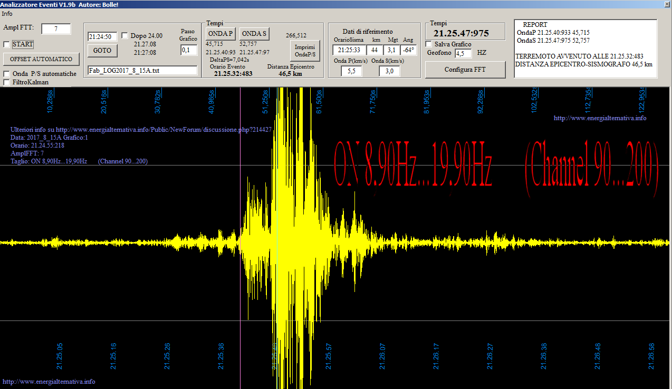
Task: Click the 92,266s top axis label
Action: click(481, 101)
